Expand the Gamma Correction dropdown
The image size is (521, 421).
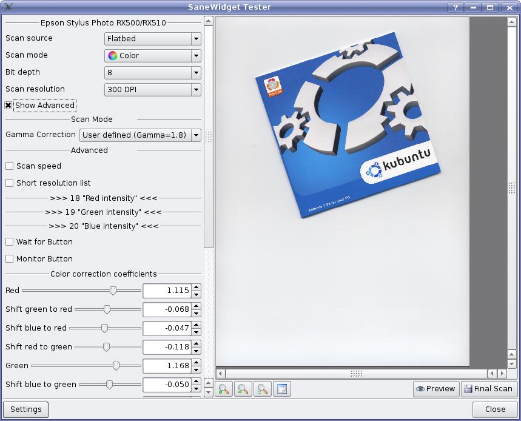140,135
